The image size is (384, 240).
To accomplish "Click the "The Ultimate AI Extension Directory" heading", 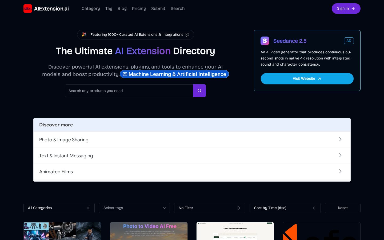I will [x=135, y=51].
